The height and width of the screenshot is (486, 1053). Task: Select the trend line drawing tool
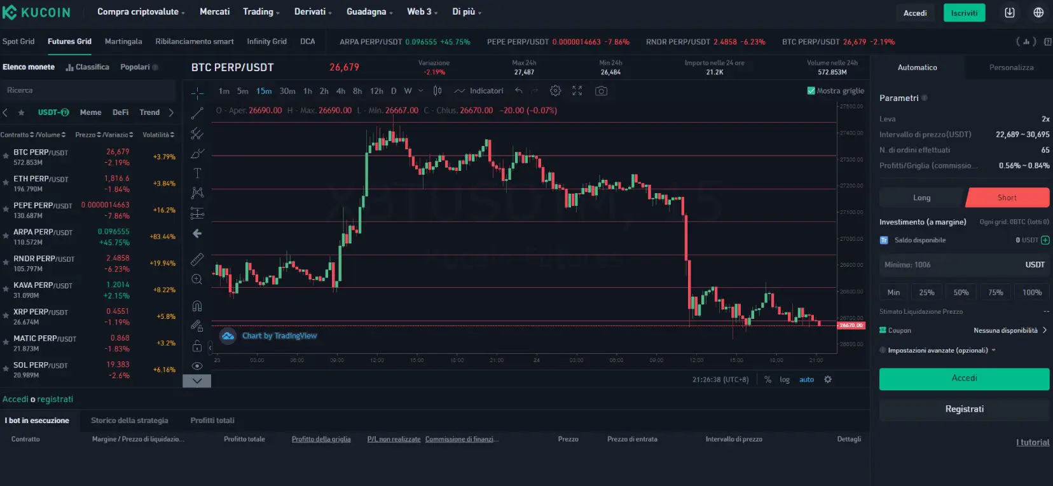coord(197,113)
